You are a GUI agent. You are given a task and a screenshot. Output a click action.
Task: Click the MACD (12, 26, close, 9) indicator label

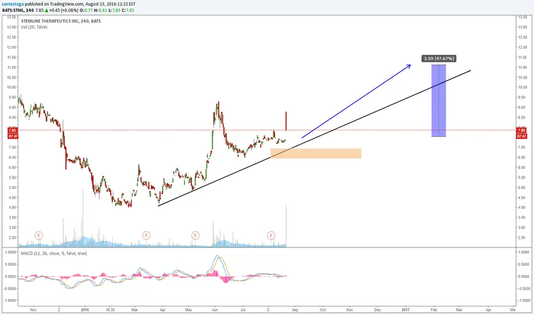[54, 253]
